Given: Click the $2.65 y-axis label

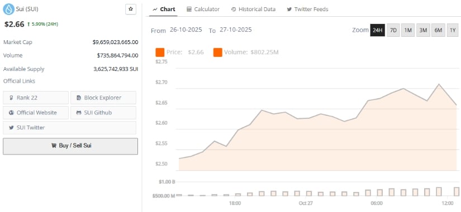Looking at the screenshot, I should coord(161,103).
